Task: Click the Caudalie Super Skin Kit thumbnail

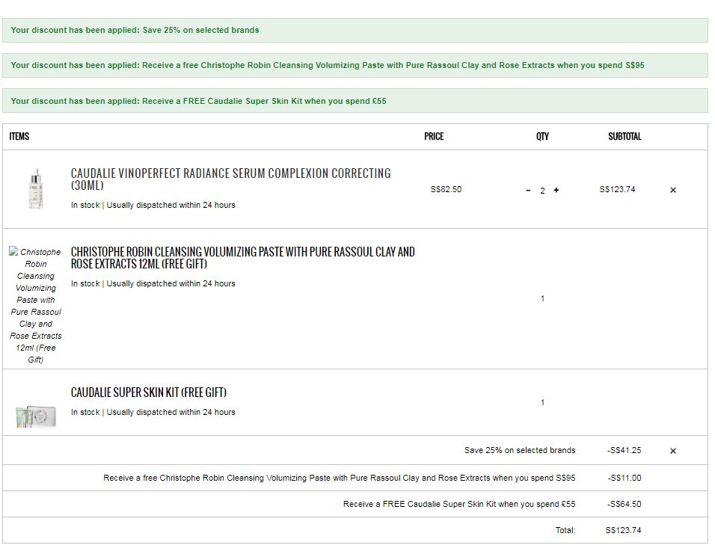Action: (x=35, y=414)
